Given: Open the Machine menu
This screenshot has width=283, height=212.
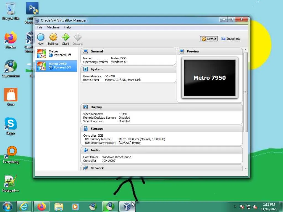Looking at the screenshot, I should (x=53, y=27).
